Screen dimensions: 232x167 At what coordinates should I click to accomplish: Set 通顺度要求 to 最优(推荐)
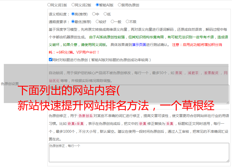[x=73, y=22]
